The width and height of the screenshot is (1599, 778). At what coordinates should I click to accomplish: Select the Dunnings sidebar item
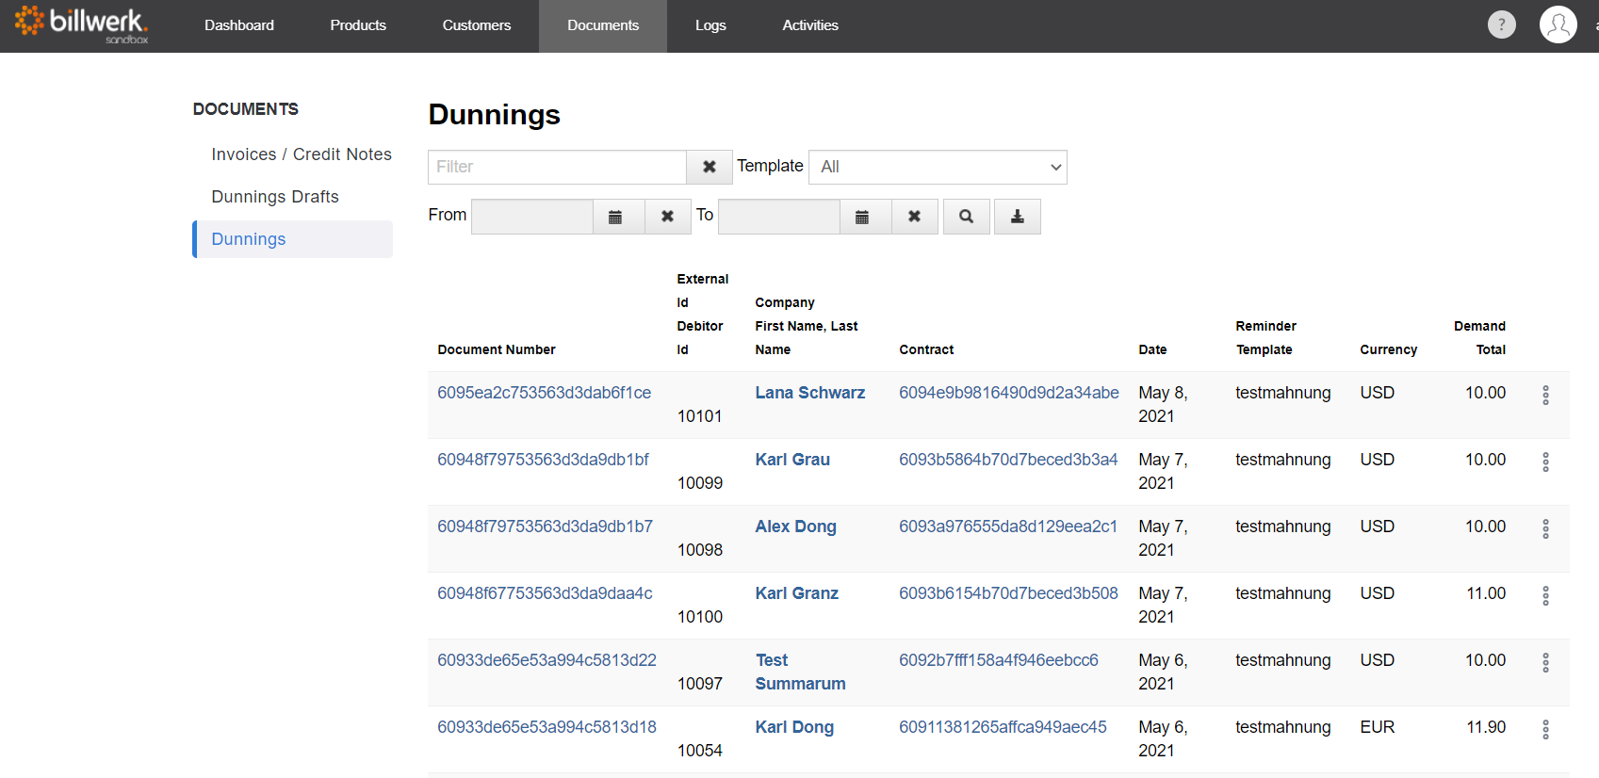tap(293, 239)
